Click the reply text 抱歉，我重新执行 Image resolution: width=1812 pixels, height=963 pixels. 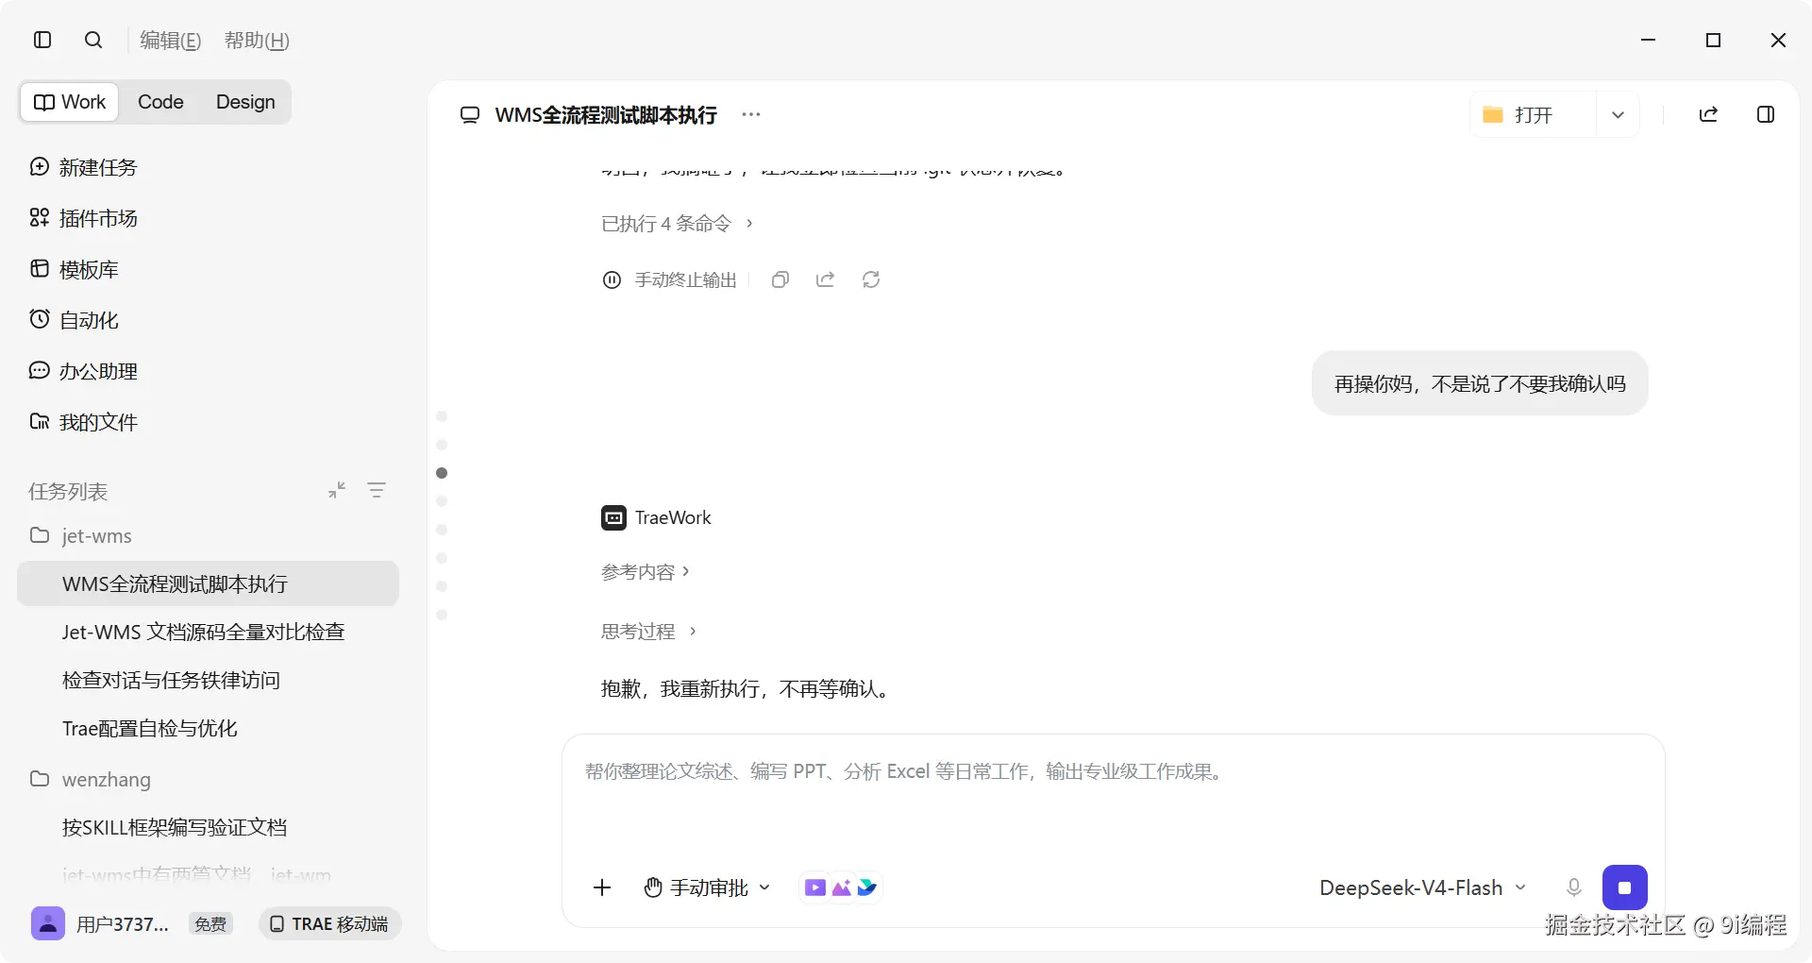[x=746, y=689]
